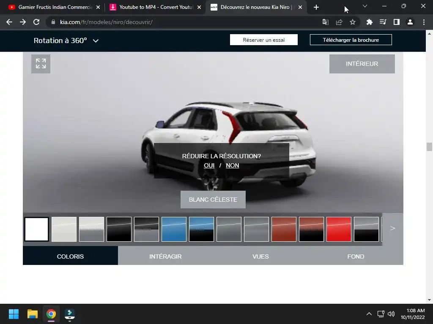Image resolution: width=433 pixels, height=324 pixels.
Task: Open the download app in the taskbar
Action: (70, 314)
